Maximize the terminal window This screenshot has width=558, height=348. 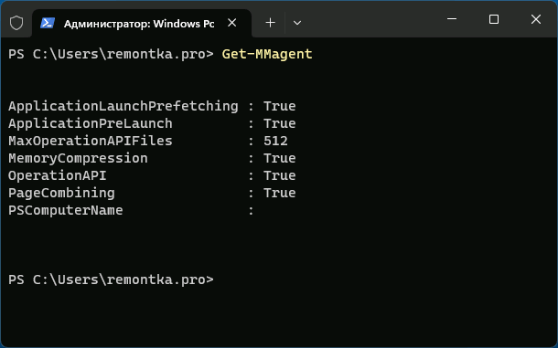click(494, 19)
